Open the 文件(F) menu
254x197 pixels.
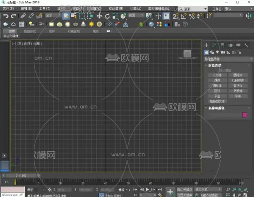pyautogui.click(x=9, y=9)
